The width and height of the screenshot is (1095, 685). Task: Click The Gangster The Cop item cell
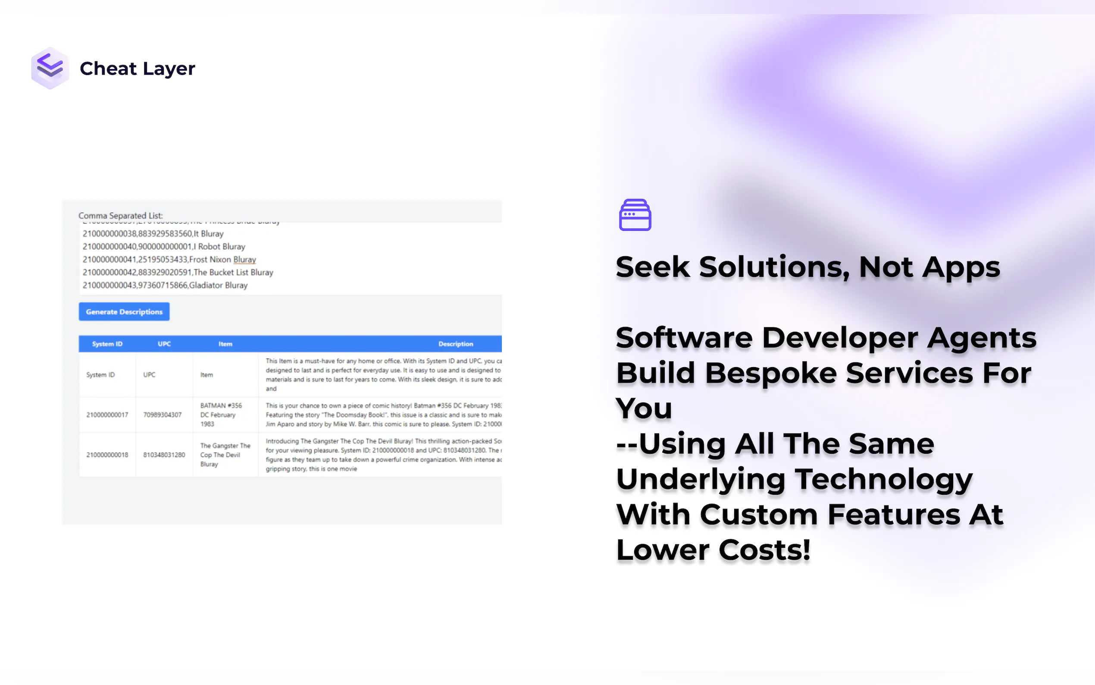(x=225, y=455)
